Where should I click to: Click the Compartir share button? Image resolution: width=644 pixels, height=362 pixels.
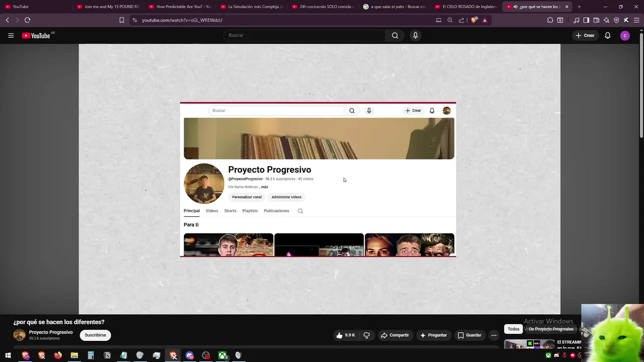(x=395, y=335)
